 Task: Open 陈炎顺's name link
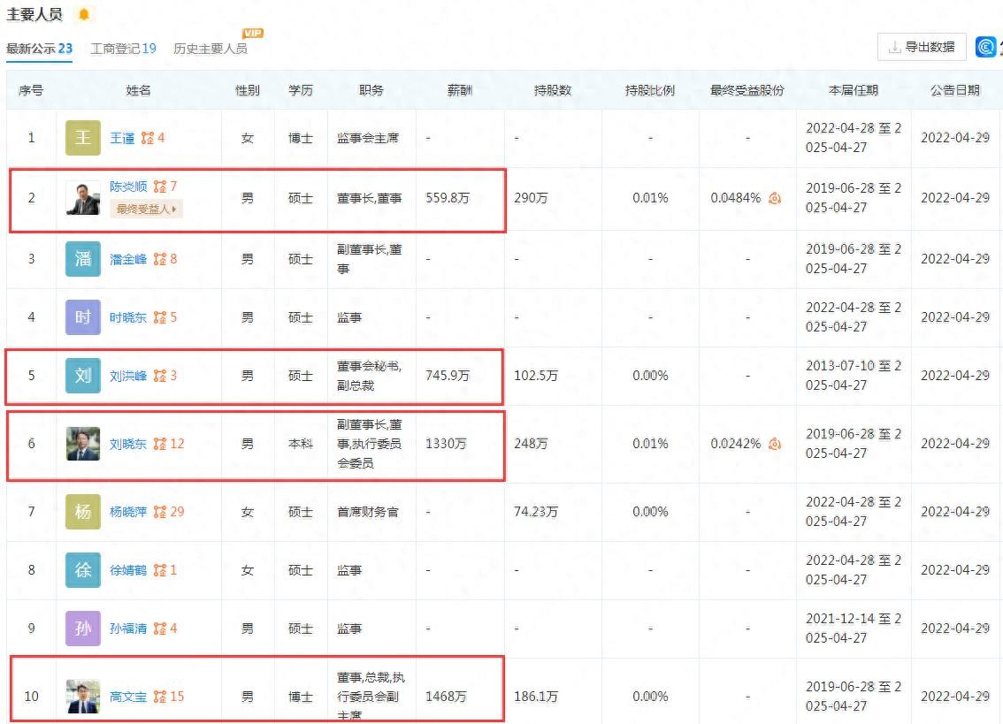point(128,187)
